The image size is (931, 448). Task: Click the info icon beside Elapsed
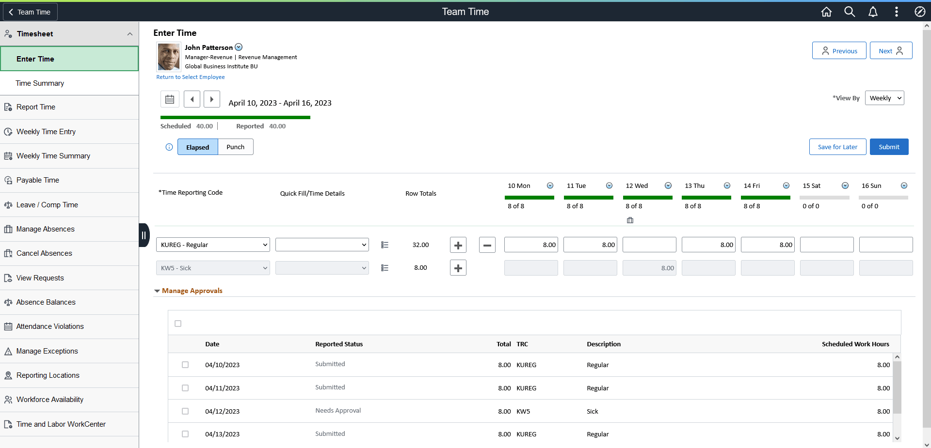coord(169,147)
